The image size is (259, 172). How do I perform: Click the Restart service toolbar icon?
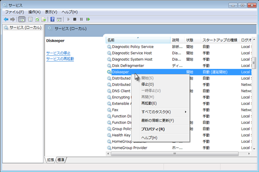point(88,19)
